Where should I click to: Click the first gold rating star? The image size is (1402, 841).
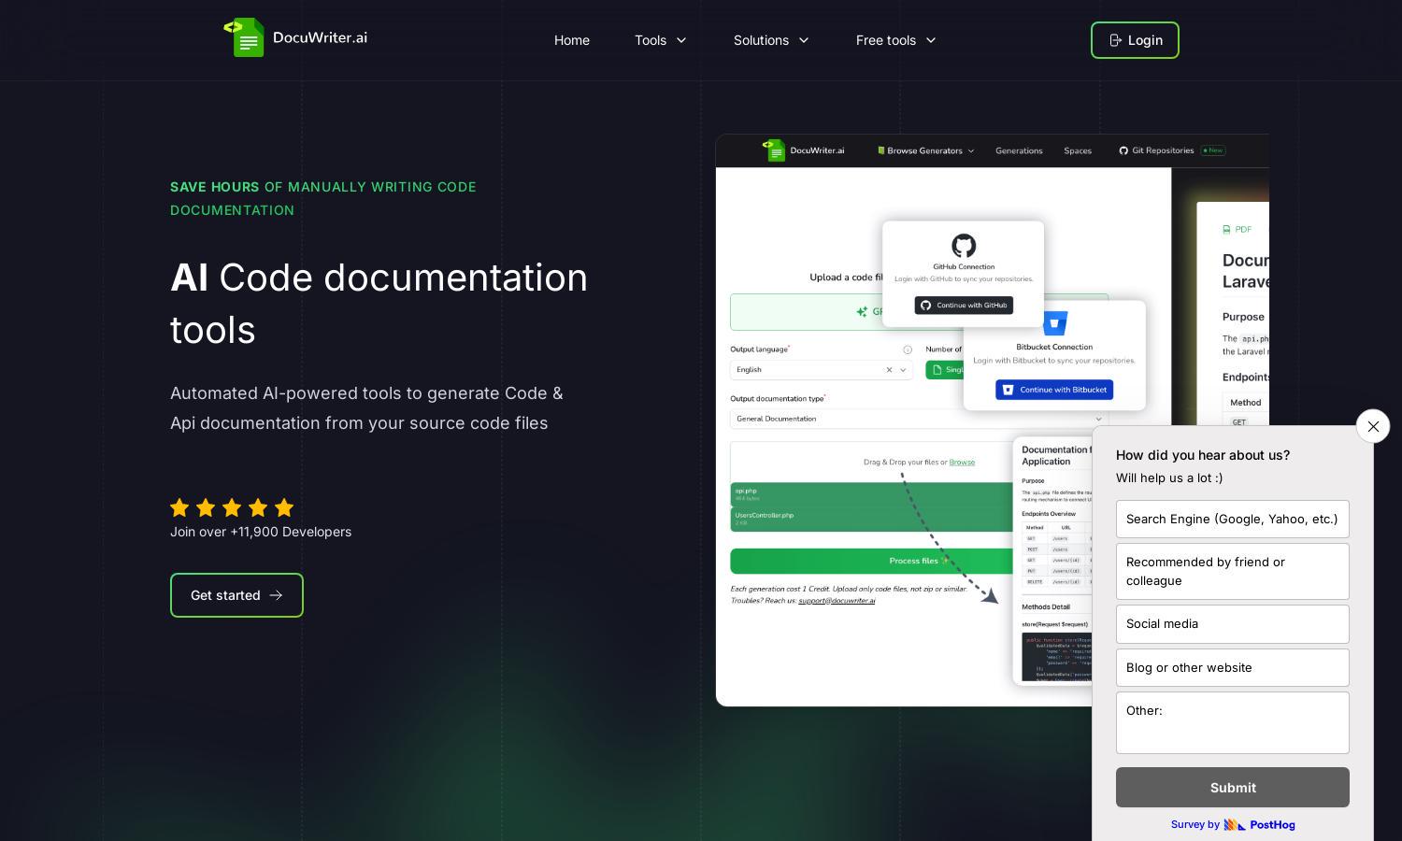coord(179,507)
